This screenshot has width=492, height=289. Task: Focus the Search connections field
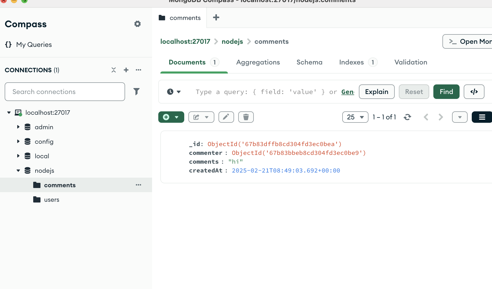tap(65, 92)
